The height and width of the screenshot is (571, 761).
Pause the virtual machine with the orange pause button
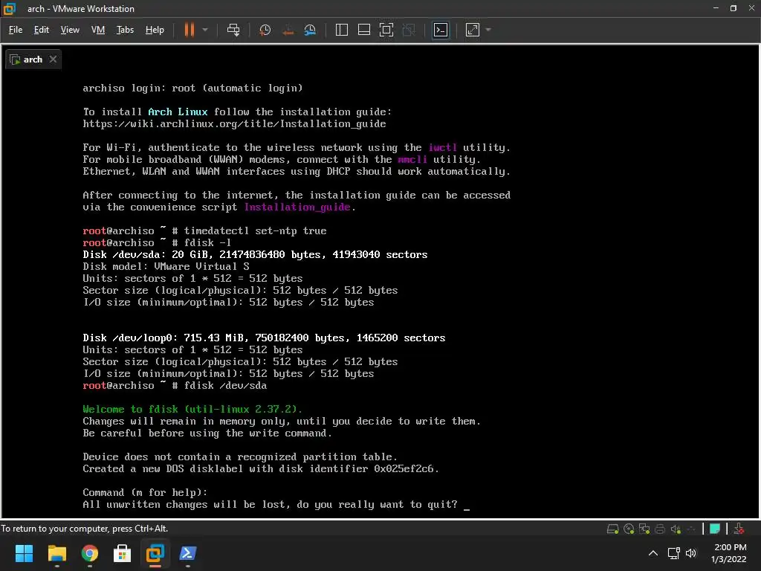pos(190,30)
